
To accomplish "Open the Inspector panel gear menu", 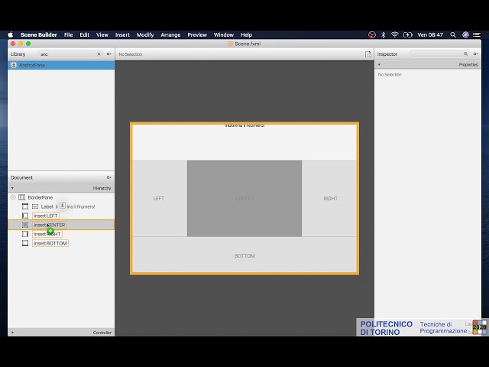I will coord(475,54).
